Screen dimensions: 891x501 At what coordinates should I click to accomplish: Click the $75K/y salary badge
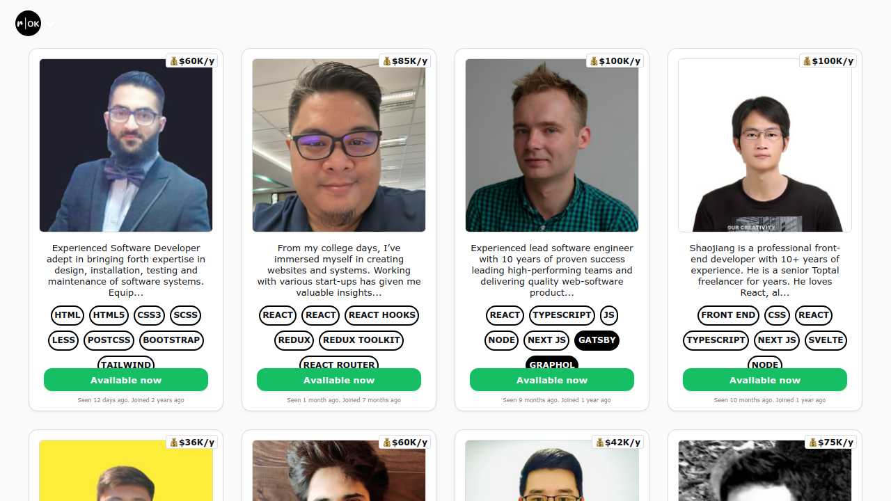tap(830, 443)
